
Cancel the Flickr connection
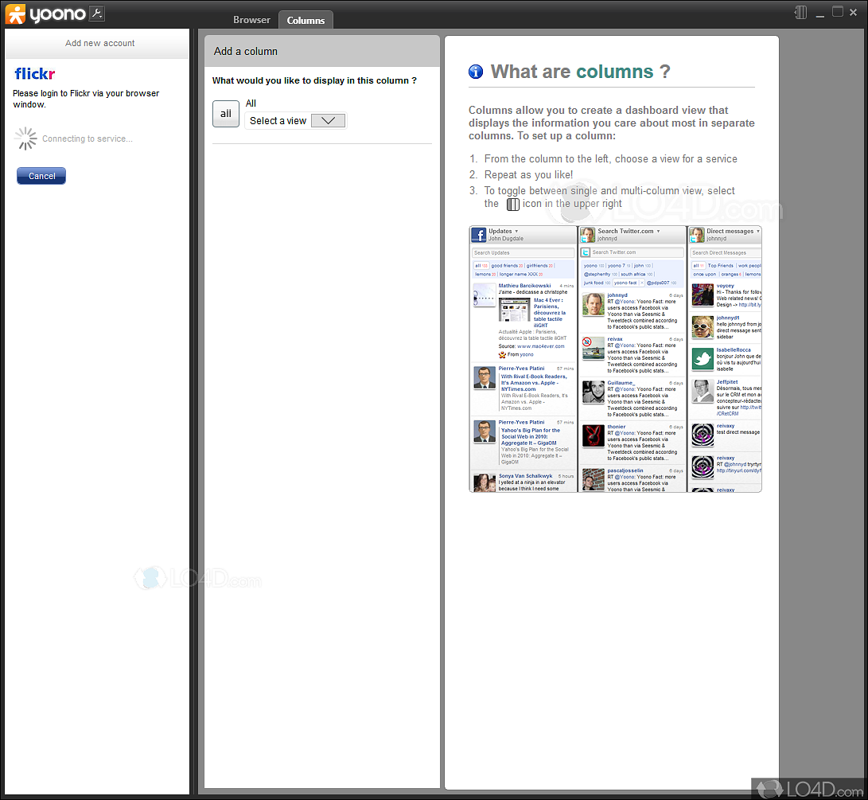point(41,175)
